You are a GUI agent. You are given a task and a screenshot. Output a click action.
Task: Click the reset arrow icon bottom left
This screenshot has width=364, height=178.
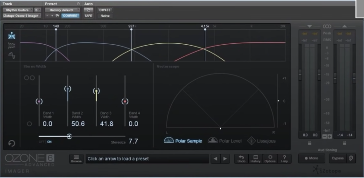click(12, 143)
